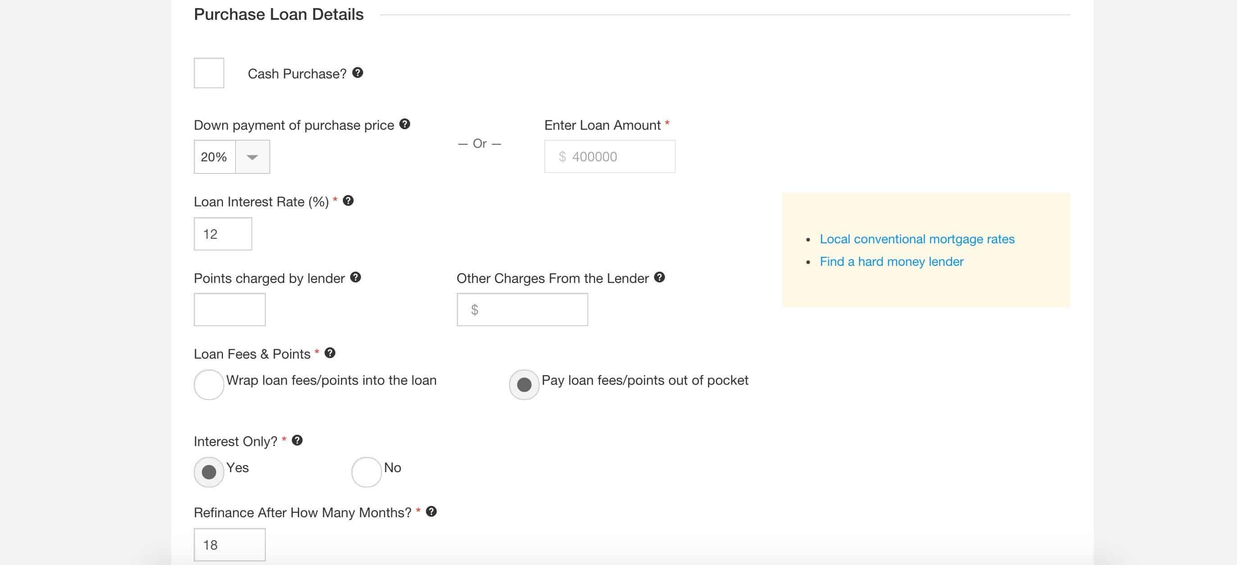Click help icon for Down payment of purchase price
This screenshot has width=1237, height=565.
(405, 124)
